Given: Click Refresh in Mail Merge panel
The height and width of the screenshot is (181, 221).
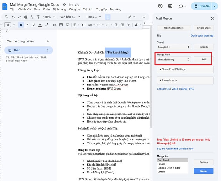Looking at the screenshot, I should (x=204, y=47).
